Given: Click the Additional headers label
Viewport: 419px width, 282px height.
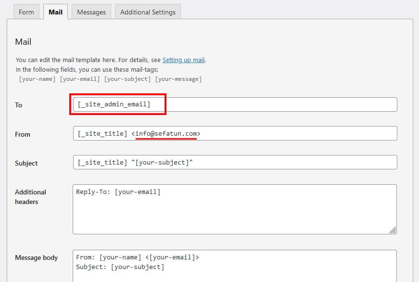Looking at the screenshot, I should (30, 197).
